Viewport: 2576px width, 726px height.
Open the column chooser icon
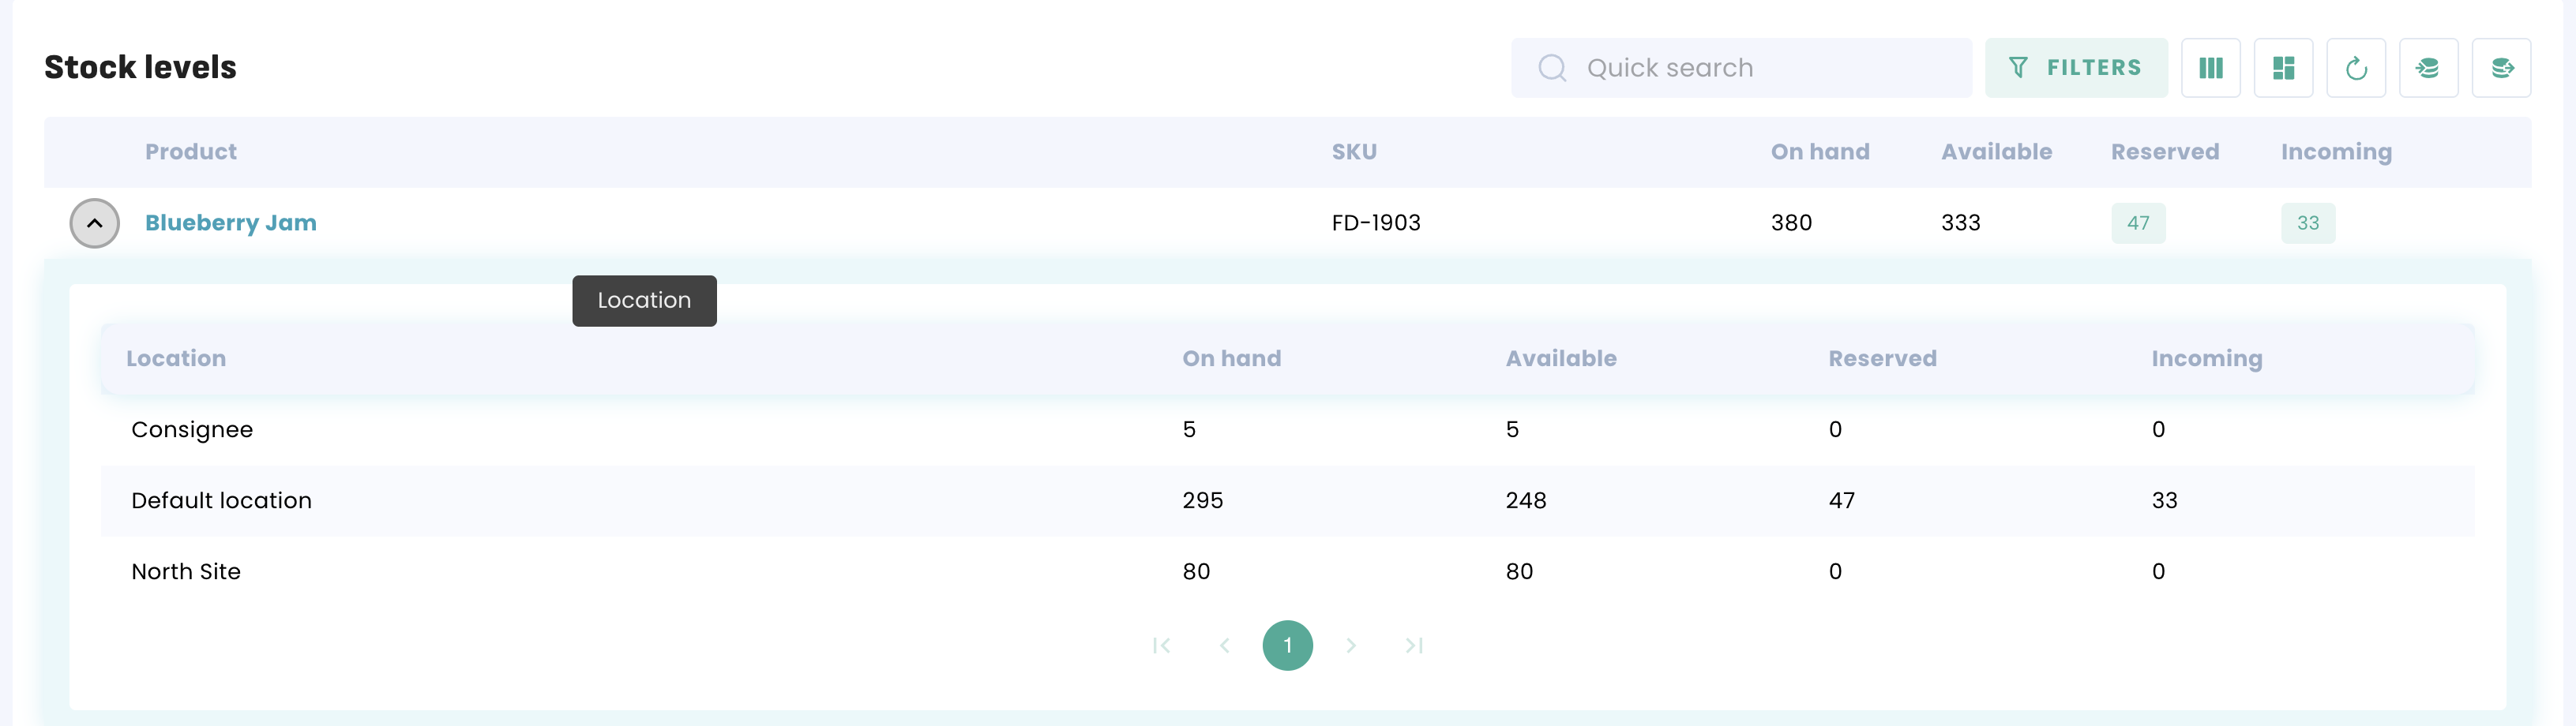tap(2210, 68)
